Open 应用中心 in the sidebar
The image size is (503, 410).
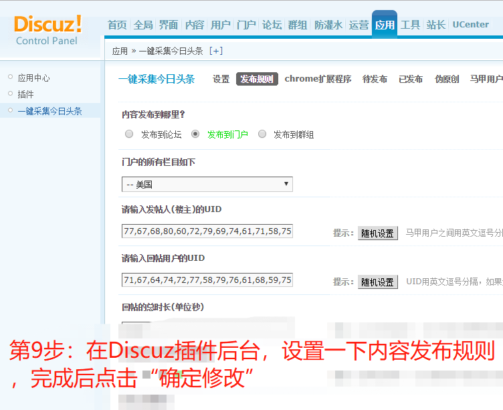33,78
